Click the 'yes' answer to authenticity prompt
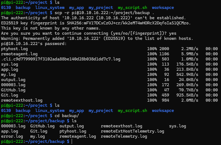221x145 pixels. point(173,33)
